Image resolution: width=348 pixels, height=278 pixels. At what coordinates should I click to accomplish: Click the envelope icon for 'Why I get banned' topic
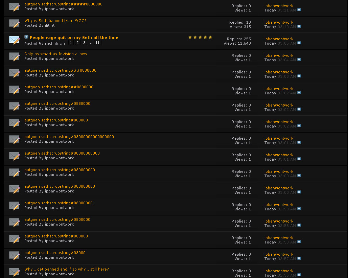coord(14,272)
